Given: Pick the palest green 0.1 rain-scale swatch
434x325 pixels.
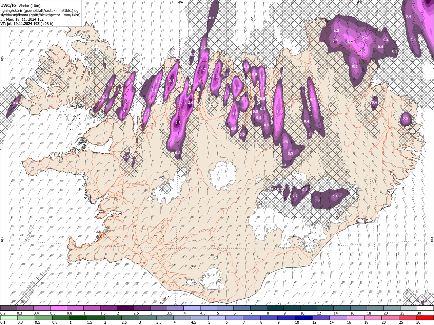Looking at the screenshot, I should [x=9, y=318].
